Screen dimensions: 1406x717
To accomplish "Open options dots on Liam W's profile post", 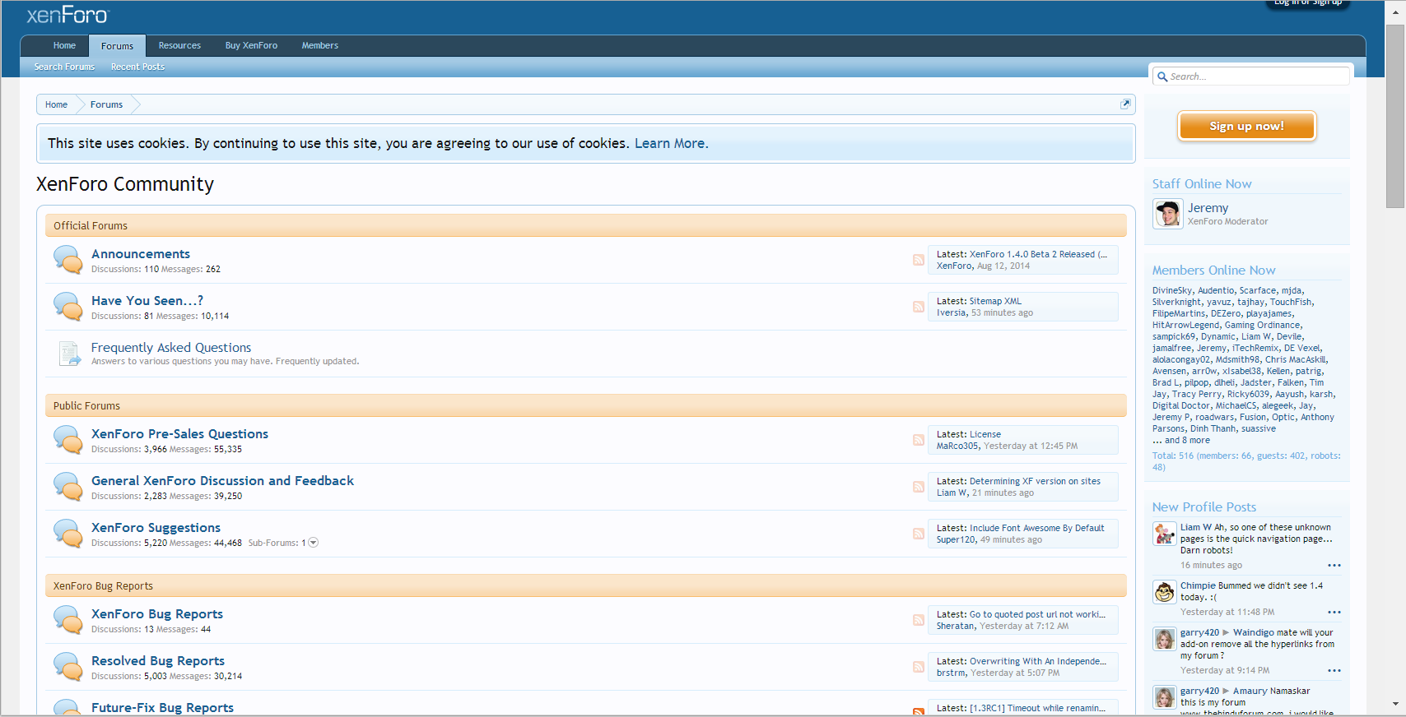I will 1334,565.
